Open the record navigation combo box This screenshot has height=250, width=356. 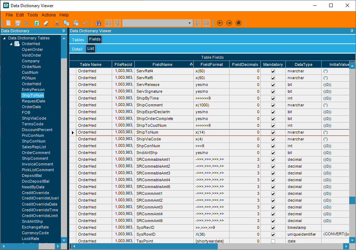[189, 23]
